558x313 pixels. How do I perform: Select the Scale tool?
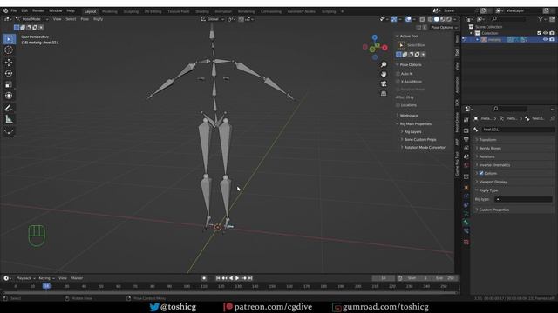tap(9, 84)
